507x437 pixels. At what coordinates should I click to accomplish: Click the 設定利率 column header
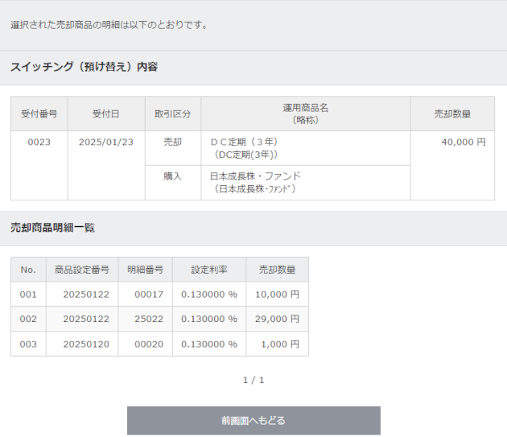[x=209, y=270]
